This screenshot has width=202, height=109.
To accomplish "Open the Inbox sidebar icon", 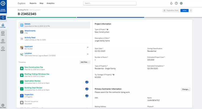I will (3, 33).
